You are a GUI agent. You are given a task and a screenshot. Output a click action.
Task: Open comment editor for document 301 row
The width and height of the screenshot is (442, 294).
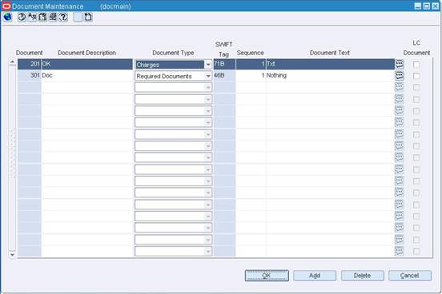coord(399,76)
